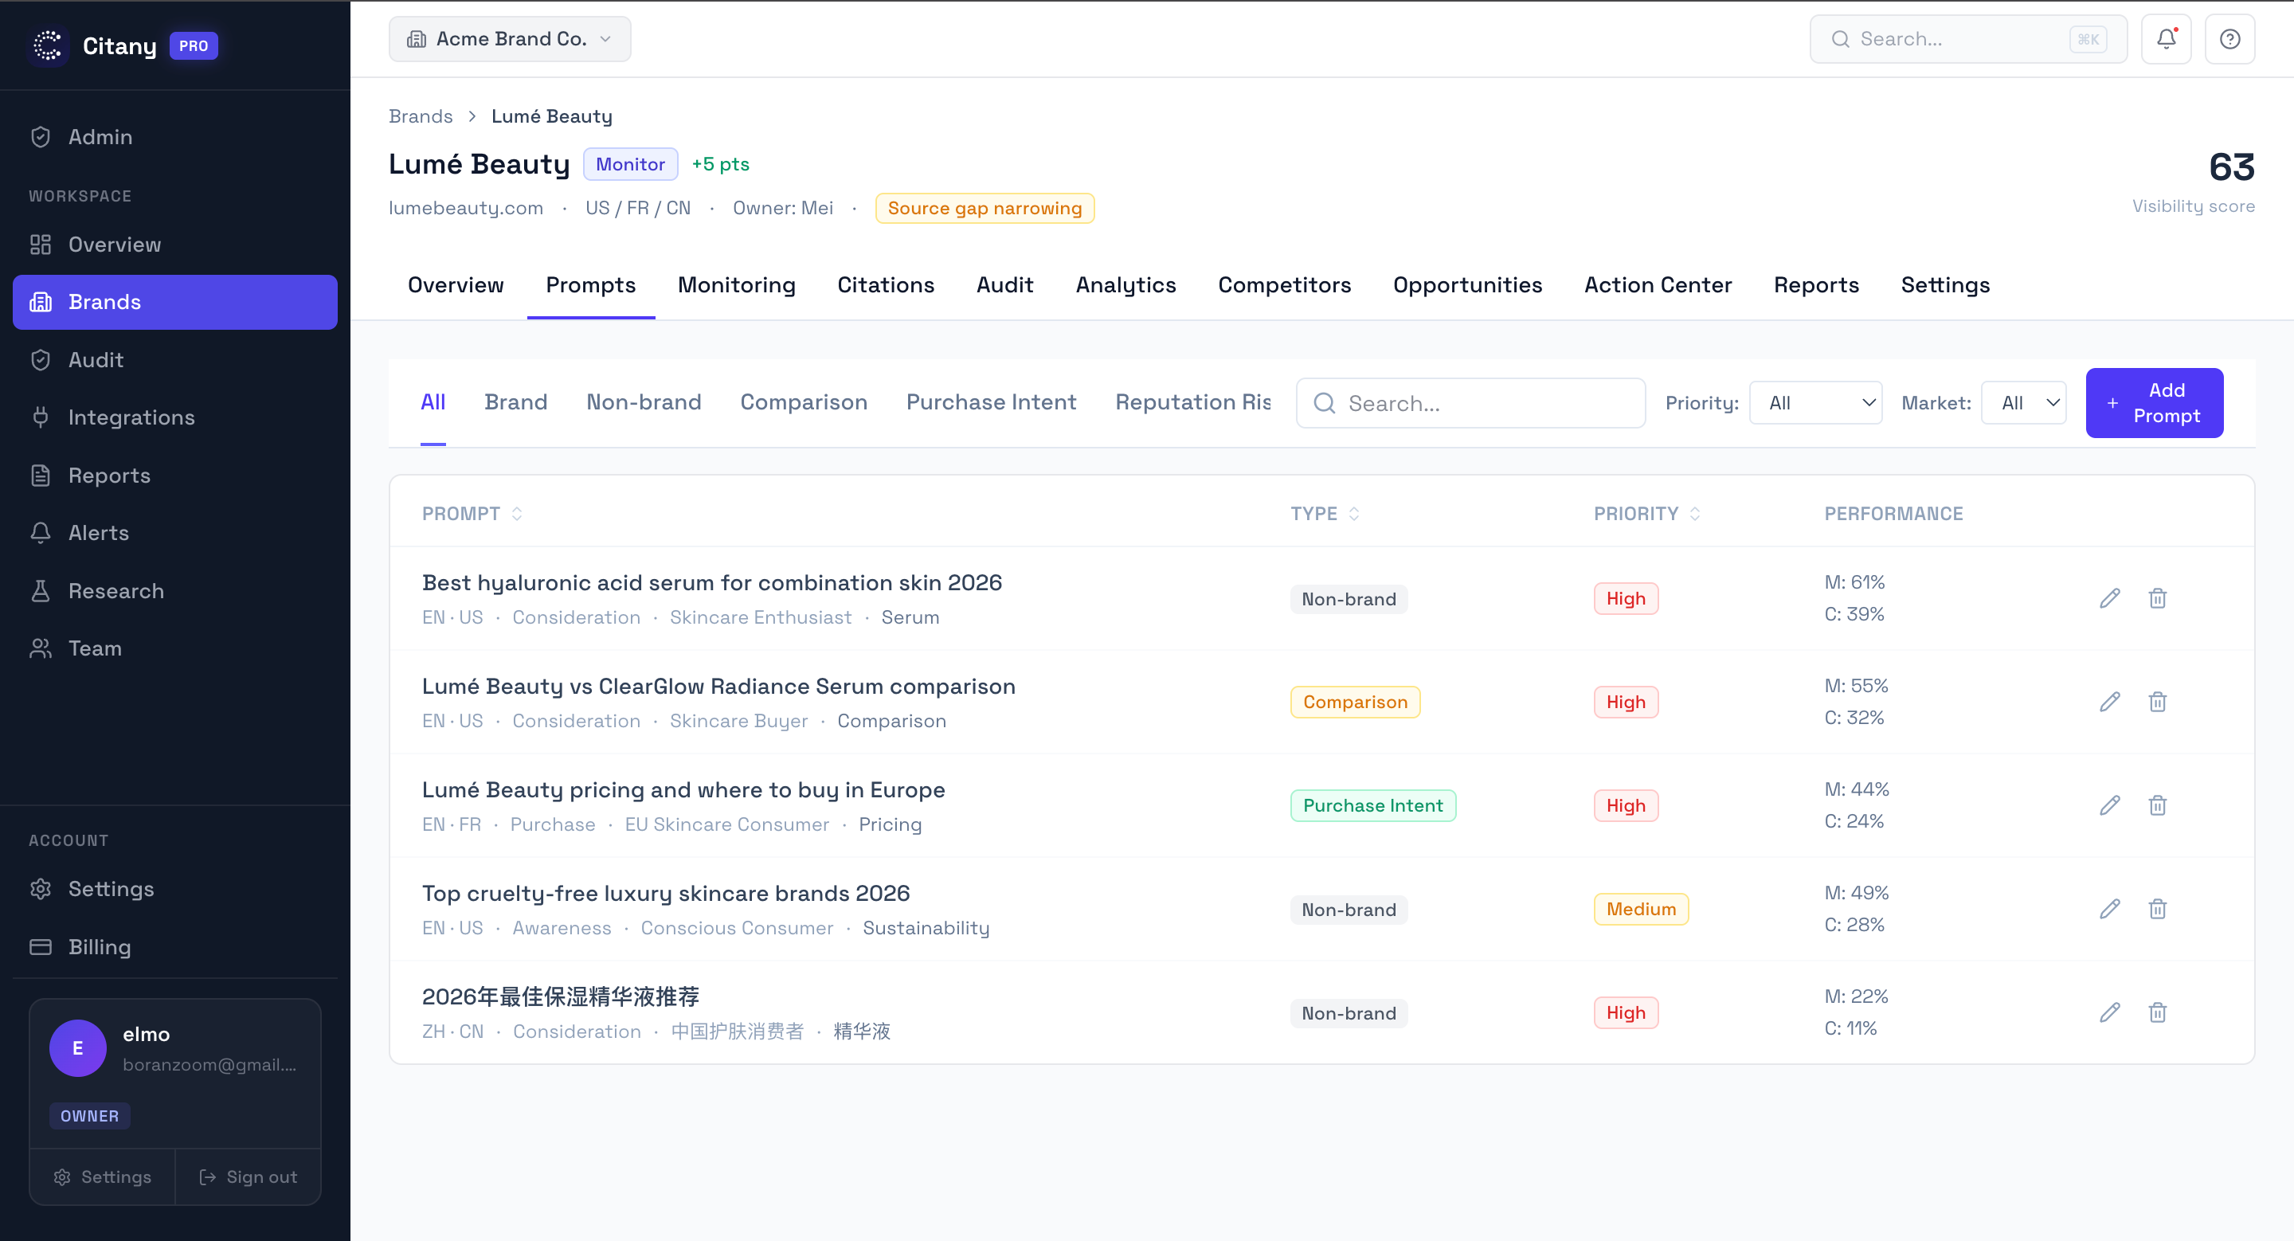
Task: Open Integrations in the sidebar
Action: pyautogui.click(x=131, y=417)
